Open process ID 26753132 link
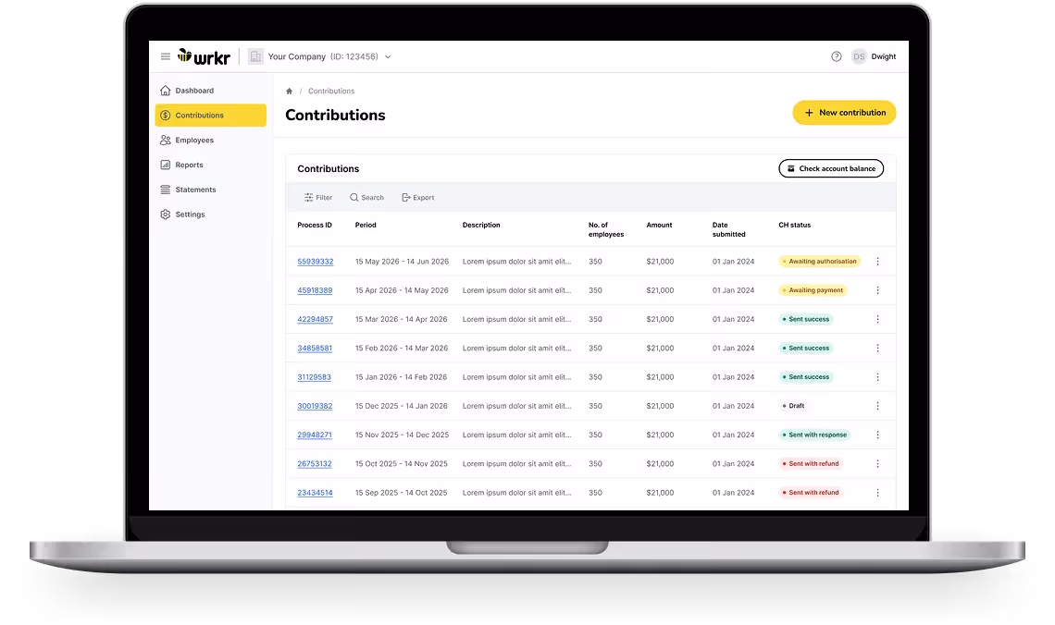This screenshot has height=625, width=1055. (315, 464)
